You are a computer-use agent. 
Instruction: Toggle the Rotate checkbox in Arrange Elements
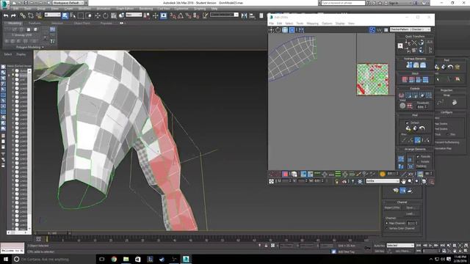[418, 161]
